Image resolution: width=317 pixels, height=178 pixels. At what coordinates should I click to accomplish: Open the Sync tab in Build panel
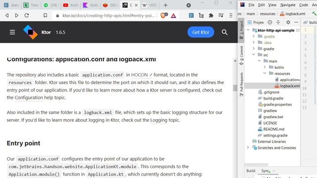tap(265, 171)
